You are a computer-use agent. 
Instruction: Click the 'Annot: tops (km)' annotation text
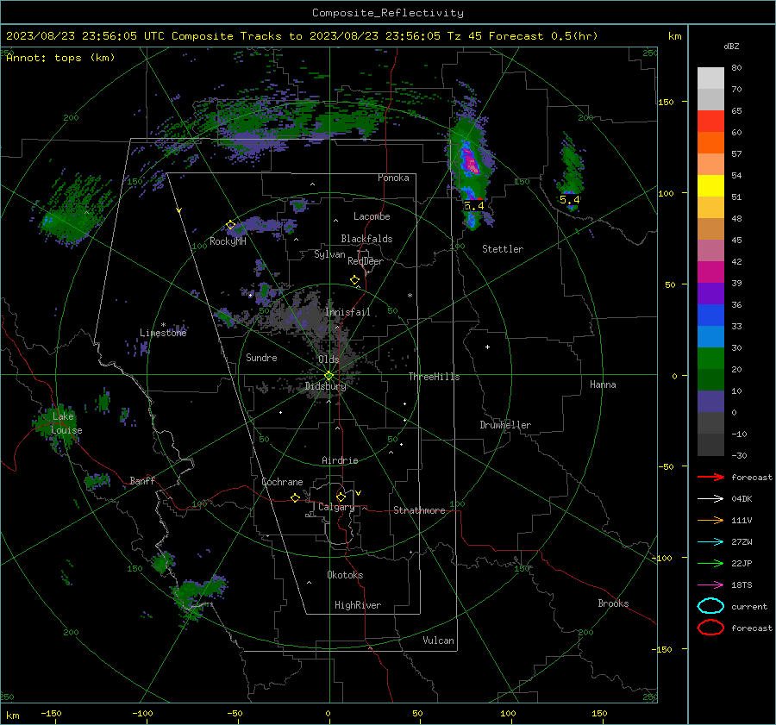pyautogui.click(x=60, y=58)
